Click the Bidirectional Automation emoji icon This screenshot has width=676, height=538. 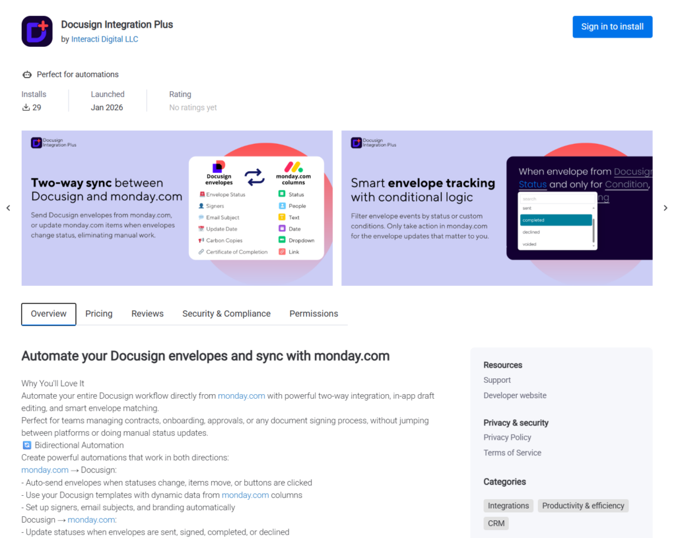[26, 446]
